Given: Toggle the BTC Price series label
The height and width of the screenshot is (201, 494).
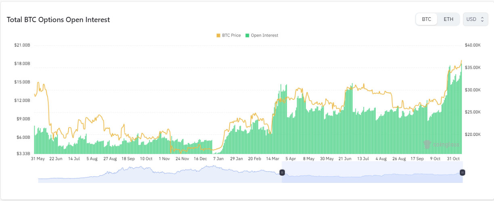Looking at the screenshot, I should pyautogui.click(x=231, y=35).
